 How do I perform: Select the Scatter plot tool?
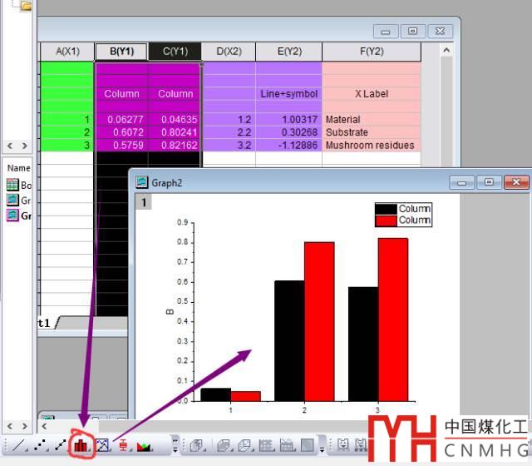coord(40,445)
